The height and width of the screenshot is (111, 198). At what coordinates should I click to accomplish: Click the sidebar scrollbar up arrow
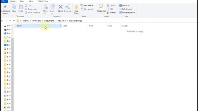(x=12, y=25)
